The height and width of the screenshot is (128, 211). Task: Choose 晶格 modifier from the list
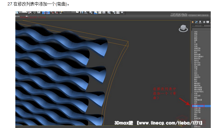click(196, 38)
